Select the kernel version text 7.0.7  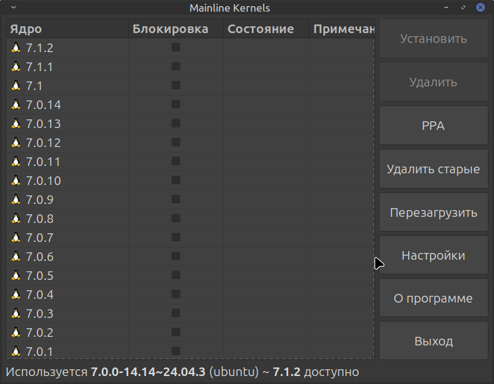click(x=40, y=238)
